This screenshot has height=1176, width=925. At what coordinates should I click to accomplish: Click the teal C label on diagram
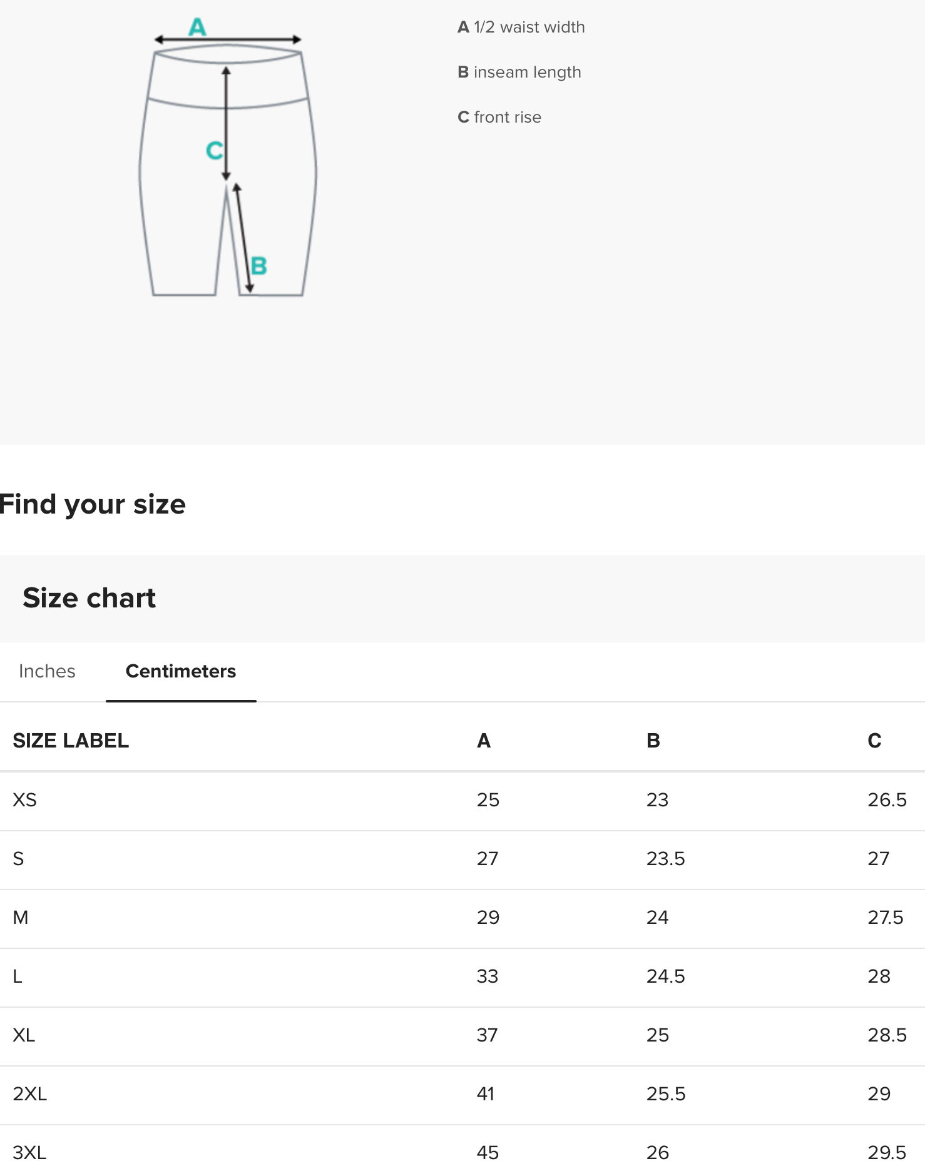point(214,151)
